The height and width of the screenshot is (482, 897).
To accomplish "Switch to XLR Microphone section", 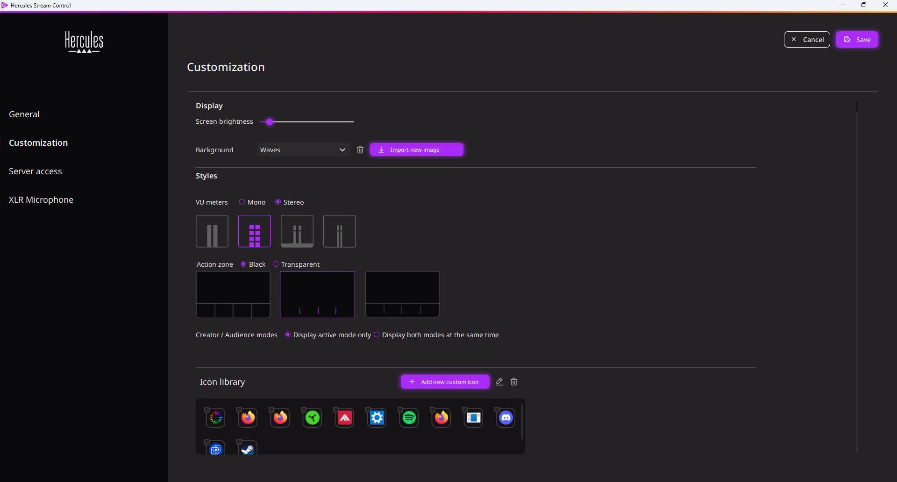I will pyautogui.click(x=41, y=200).
